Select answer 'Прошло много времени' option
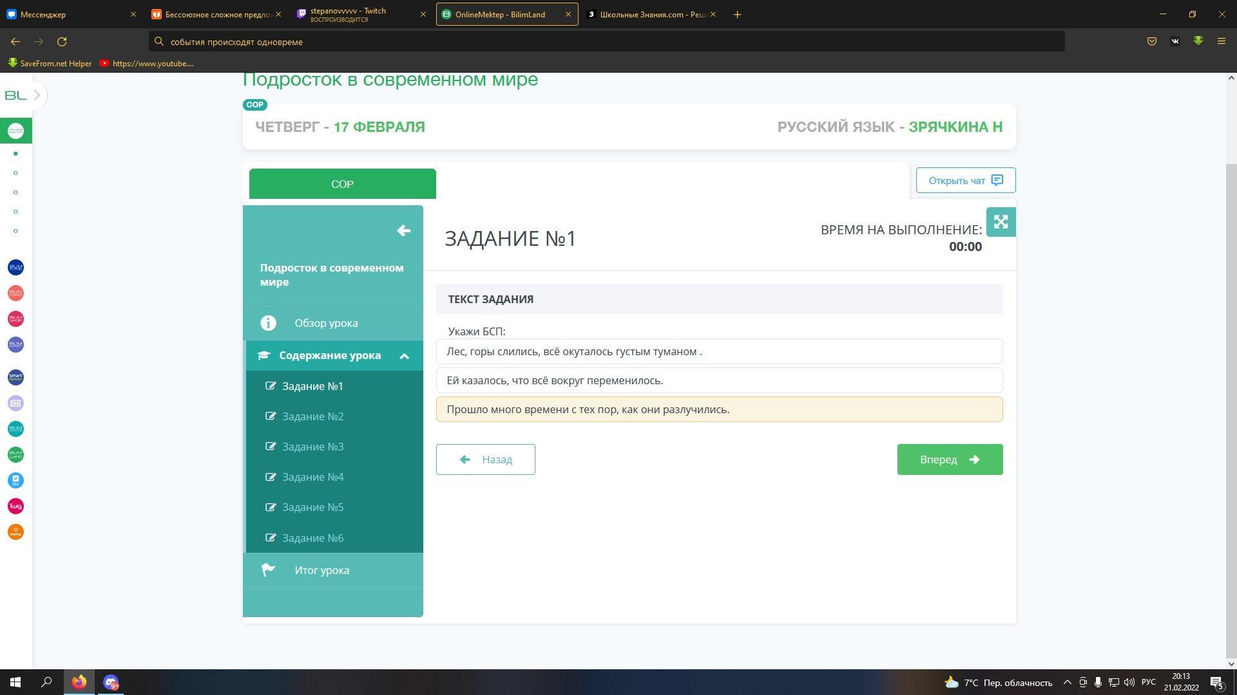This screenshot has width=1237, height=695. click(x=719, y=409)
